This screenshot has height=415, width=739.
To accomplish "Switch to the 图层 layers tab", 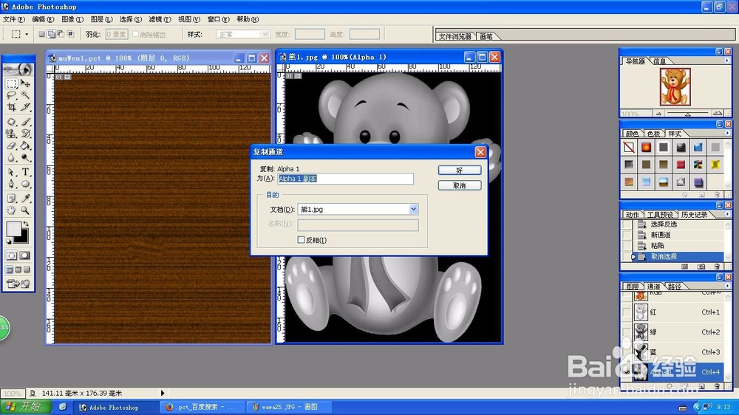I will coord(633,287).
